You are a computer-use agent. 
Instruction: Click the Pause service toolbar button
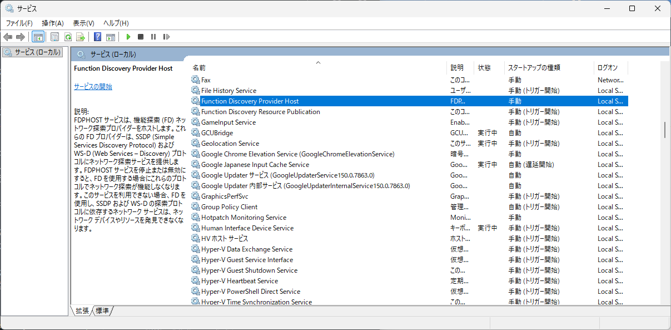(153, 37)
